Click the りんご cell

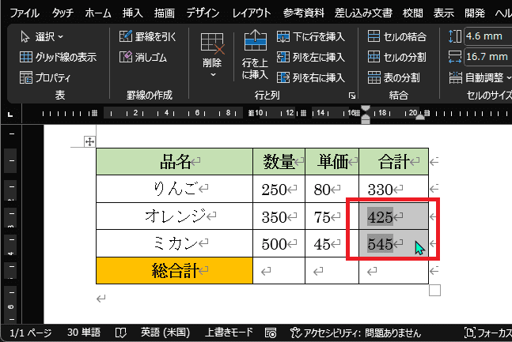(x=175, y=189)
